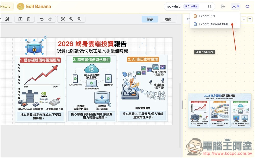
Task: Click the trash delete icon
Action: tap(28, 19)
